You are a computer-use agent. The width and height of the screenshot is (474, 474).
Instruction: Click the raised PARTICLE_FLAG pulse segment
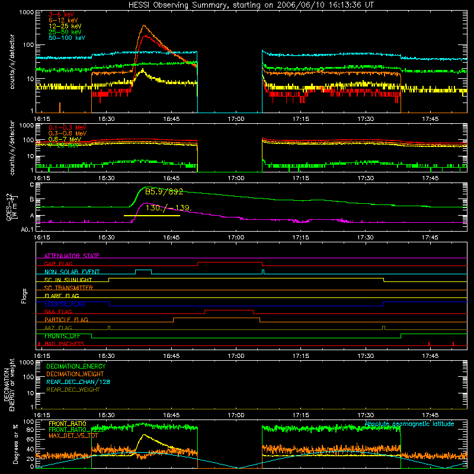tap(216, 318)
